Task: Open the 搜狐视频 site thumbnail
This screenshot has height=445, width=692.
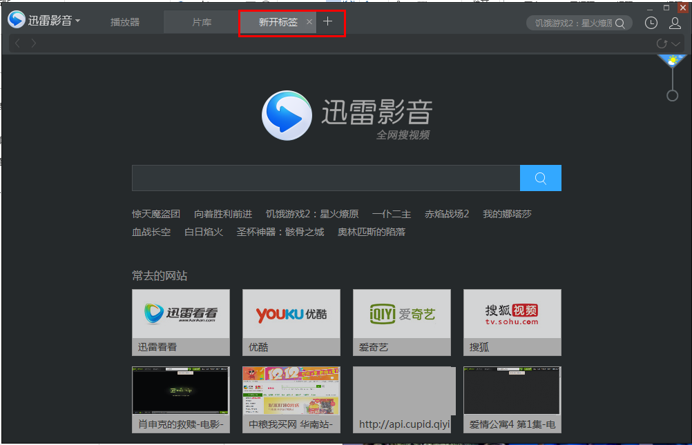Action: 512,322
